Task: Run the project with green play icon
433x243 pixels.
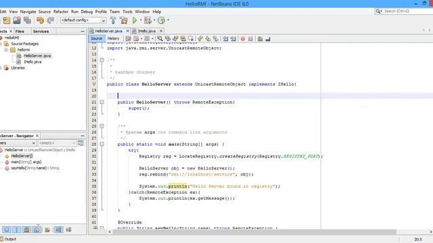Action: pos(135,20)
